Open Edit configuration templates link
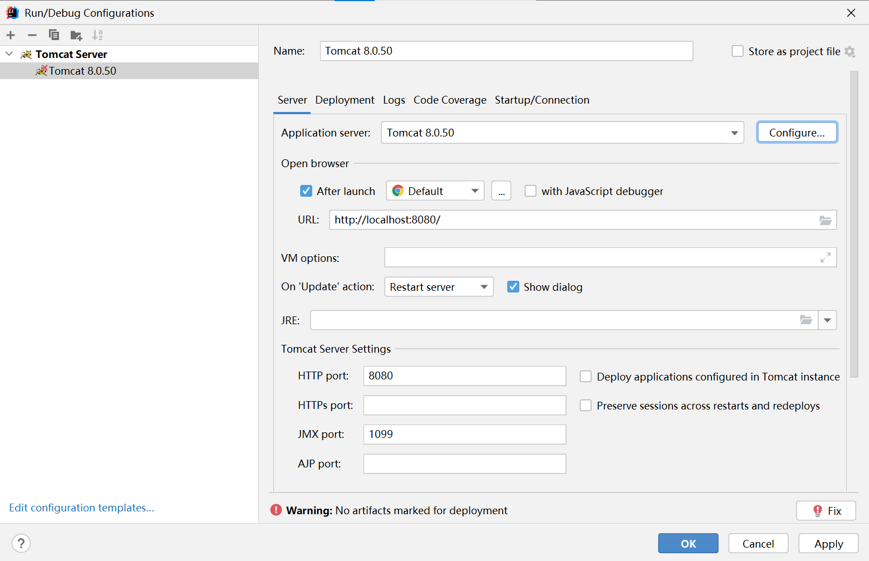The image size is (869, 561). click(x=81, y=508)
